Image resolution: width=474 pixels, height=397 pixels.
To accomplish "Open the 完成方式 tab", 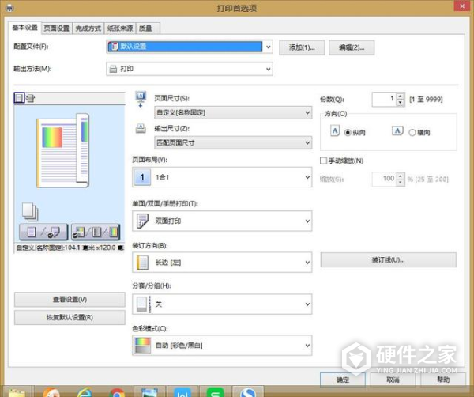I will tap(88, 28).
